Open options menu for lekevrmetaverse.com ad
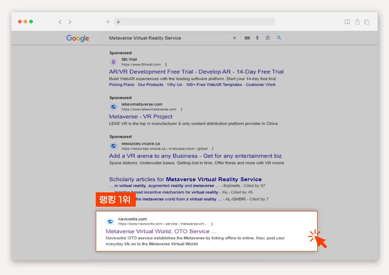The image size is (389, 275). (x=181, y=110)
